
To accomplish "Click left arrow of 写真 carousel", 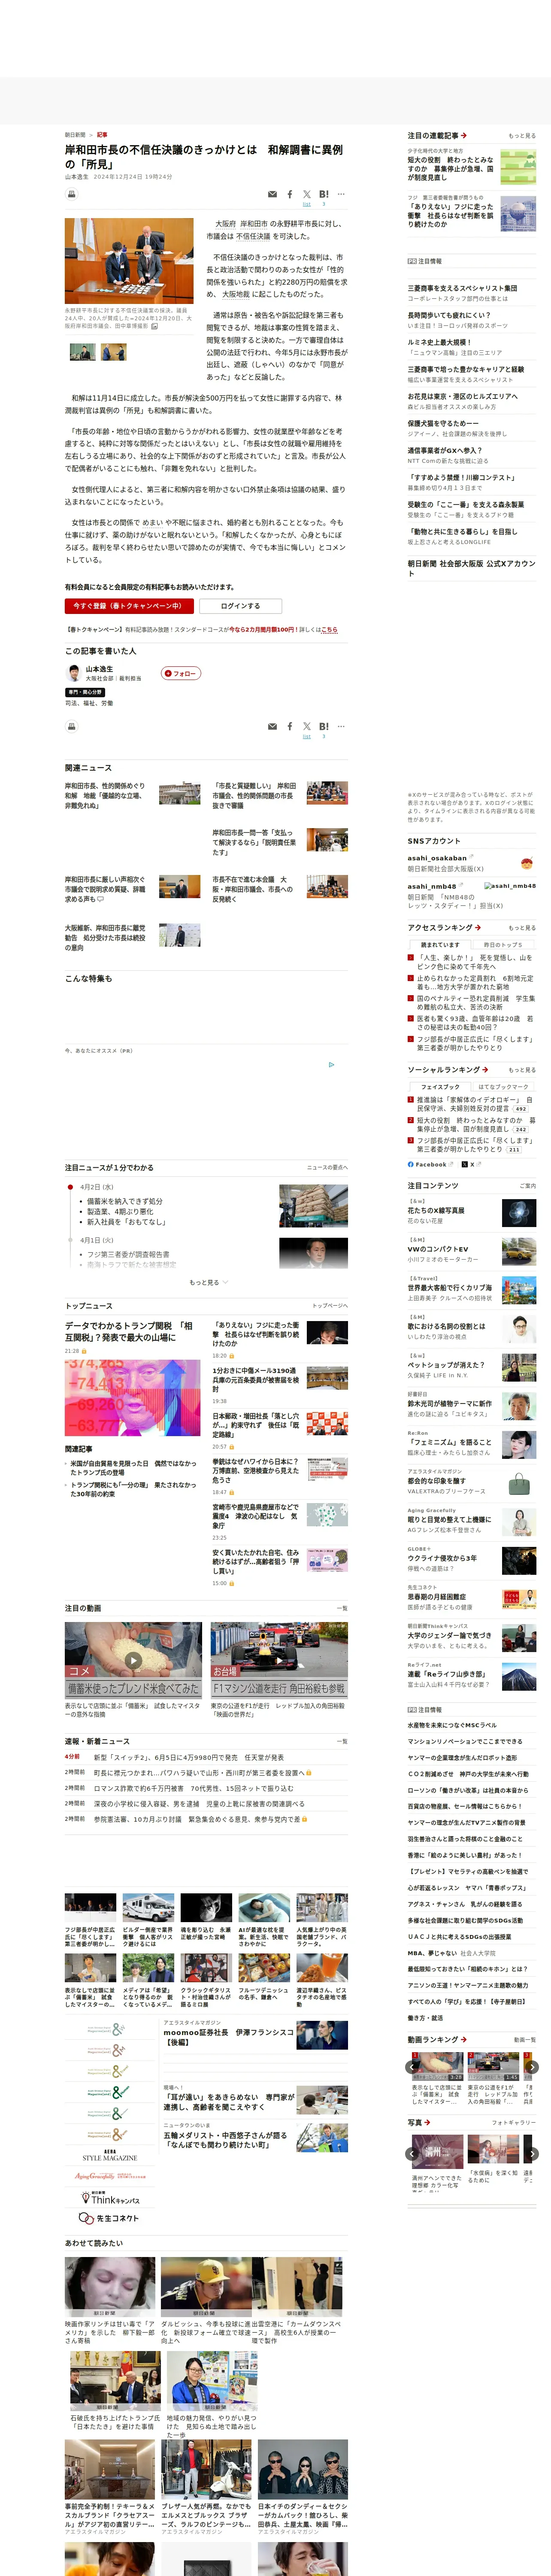I will pyautogui.click(x=412, y=2153).
